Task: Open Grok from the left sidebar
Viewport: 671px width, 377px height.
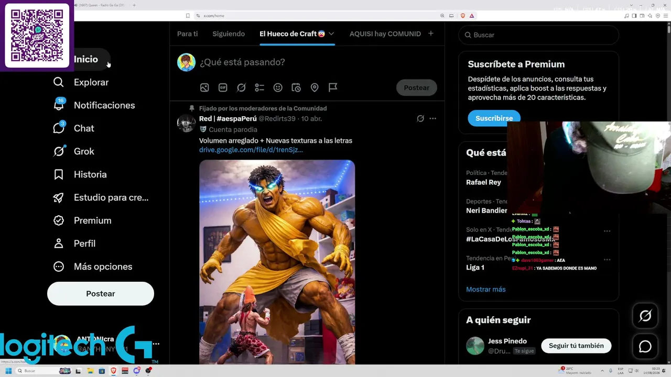Action: 73,151
